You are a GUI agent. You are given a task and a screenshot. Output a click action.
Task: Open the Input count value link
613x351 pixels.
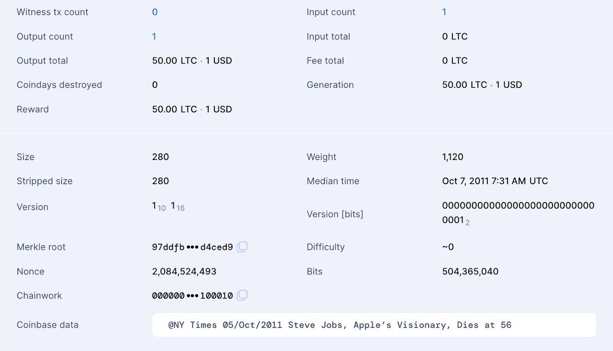(444, 12)
